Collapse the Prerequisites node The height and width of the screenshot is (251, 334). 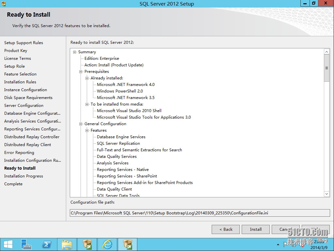81,72
